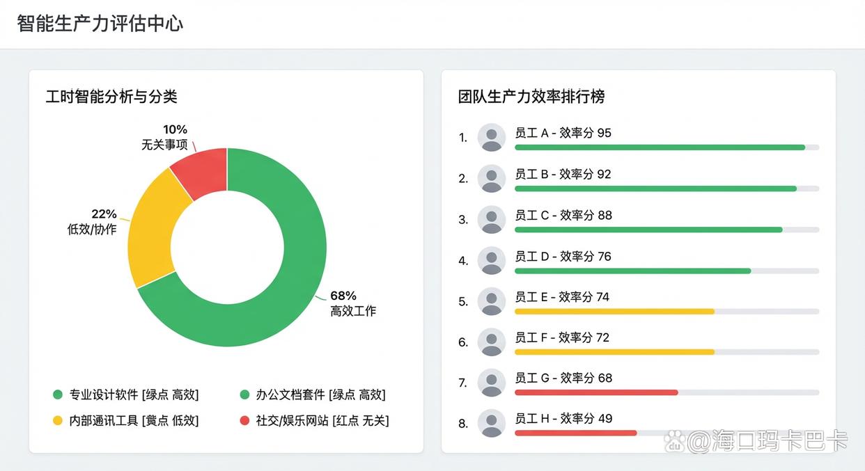Click the 智能生产力评估中心 header
This screenshot has width=865, height=471.
click(102, 23)
